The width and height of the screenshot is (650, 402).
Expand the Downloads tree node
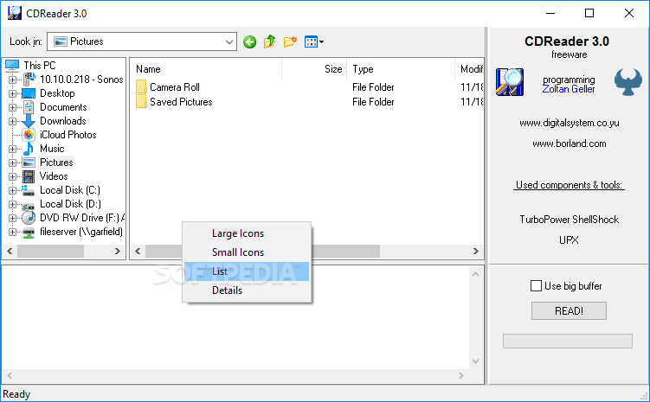point(12,121)
